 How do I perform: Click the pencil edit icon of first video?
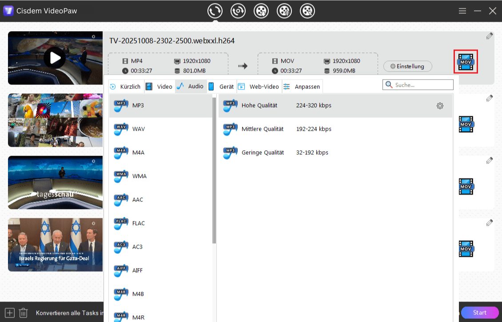489,36
